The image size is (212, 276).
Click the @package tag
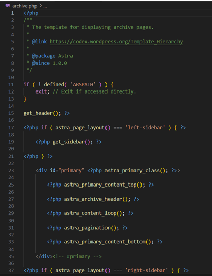[x=44, y=56]
